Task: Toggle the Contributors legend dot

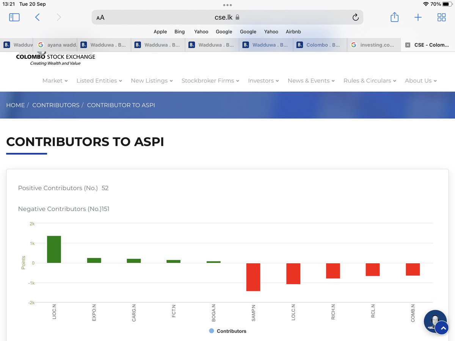Action: [x=212, y=331]
